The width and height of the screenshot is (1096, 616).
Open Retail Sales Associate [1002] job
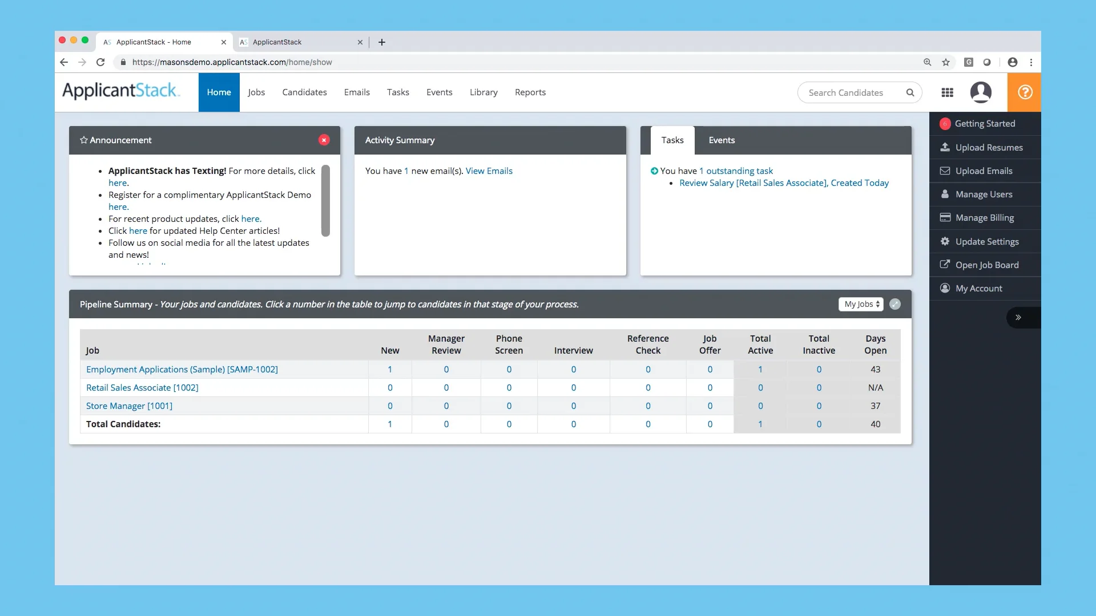click(142, 388)
